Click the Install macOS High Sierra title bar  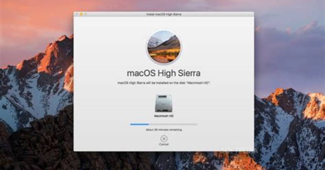click(x=164, y=14)
